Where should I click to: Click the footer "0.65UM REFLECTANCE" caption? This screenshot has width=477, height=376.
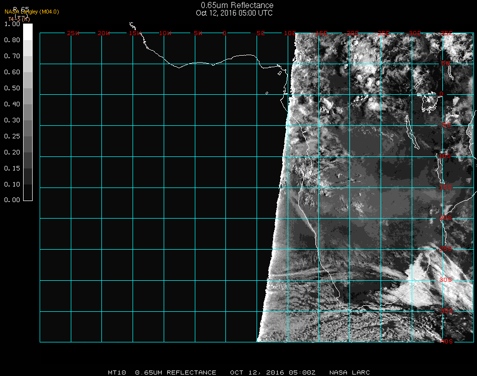pyautogui.click(x=176, y=372)
